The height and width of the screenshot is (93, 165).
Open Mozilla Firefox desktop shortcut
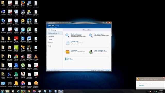coord(23,4)
